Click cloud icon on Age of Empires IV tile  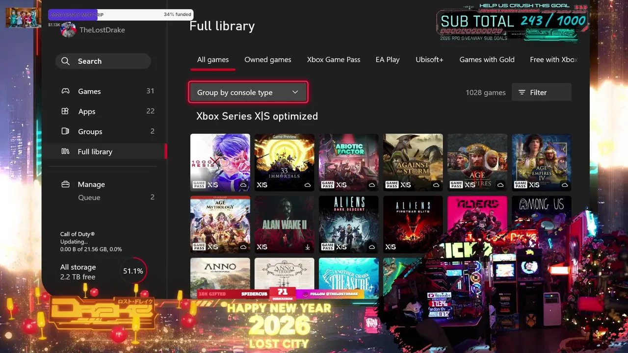[x=565, y=185]
